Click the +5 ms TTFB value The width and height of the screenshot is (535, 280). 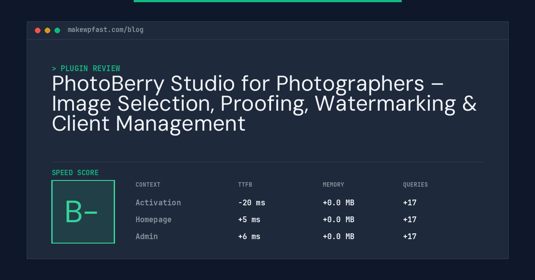(249, 220)
